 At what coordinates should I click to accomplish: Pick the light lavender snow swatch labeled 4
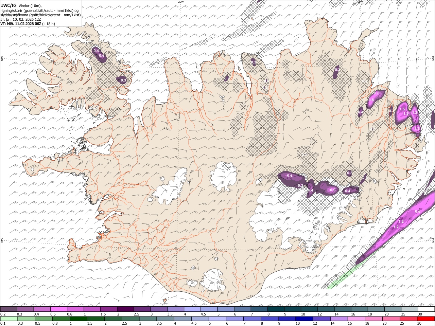[x=192, y=309]
